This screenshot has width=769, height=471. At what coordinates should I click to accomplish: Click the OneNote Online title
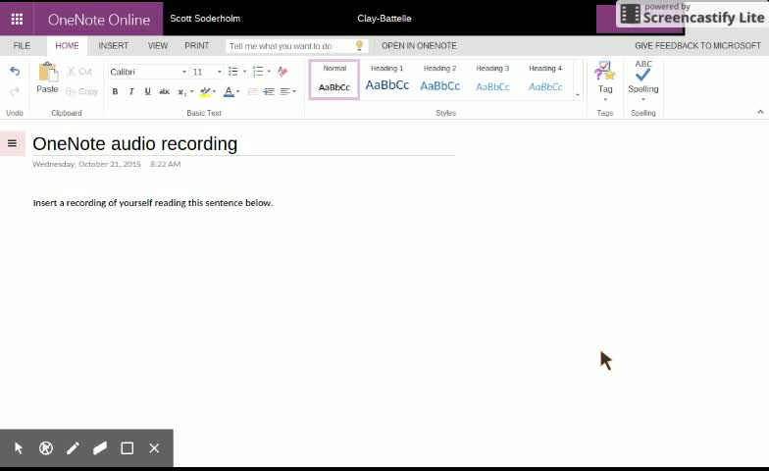click(x=99, y=20)
